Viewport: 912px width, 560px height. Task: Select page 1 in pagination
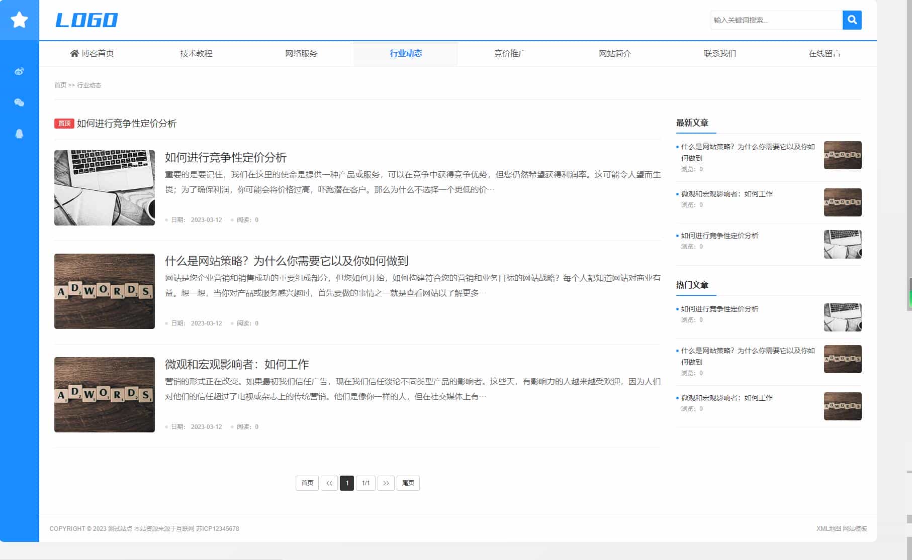[347, 483]
